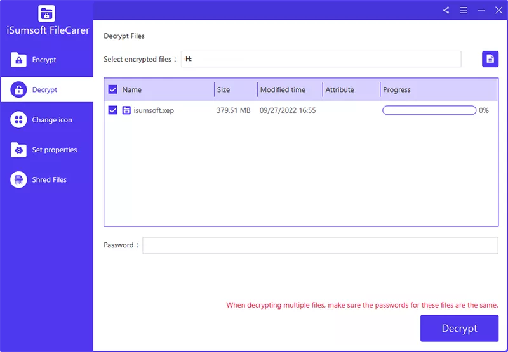
Task: Click the Encrypt folder lock icon
Action: [x=19, y=60]
